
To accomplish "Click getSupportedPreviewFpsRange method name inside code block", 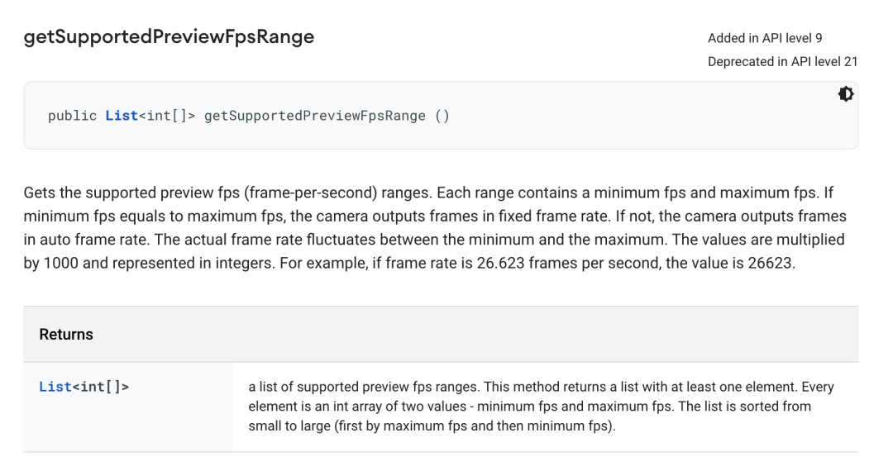I will coord(314,116).
